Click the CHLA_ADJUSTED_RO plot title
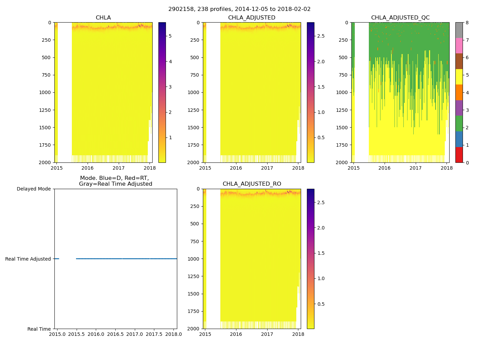This screenshot has height=342, width=479. pyautogui.click(x=251, y=184)
